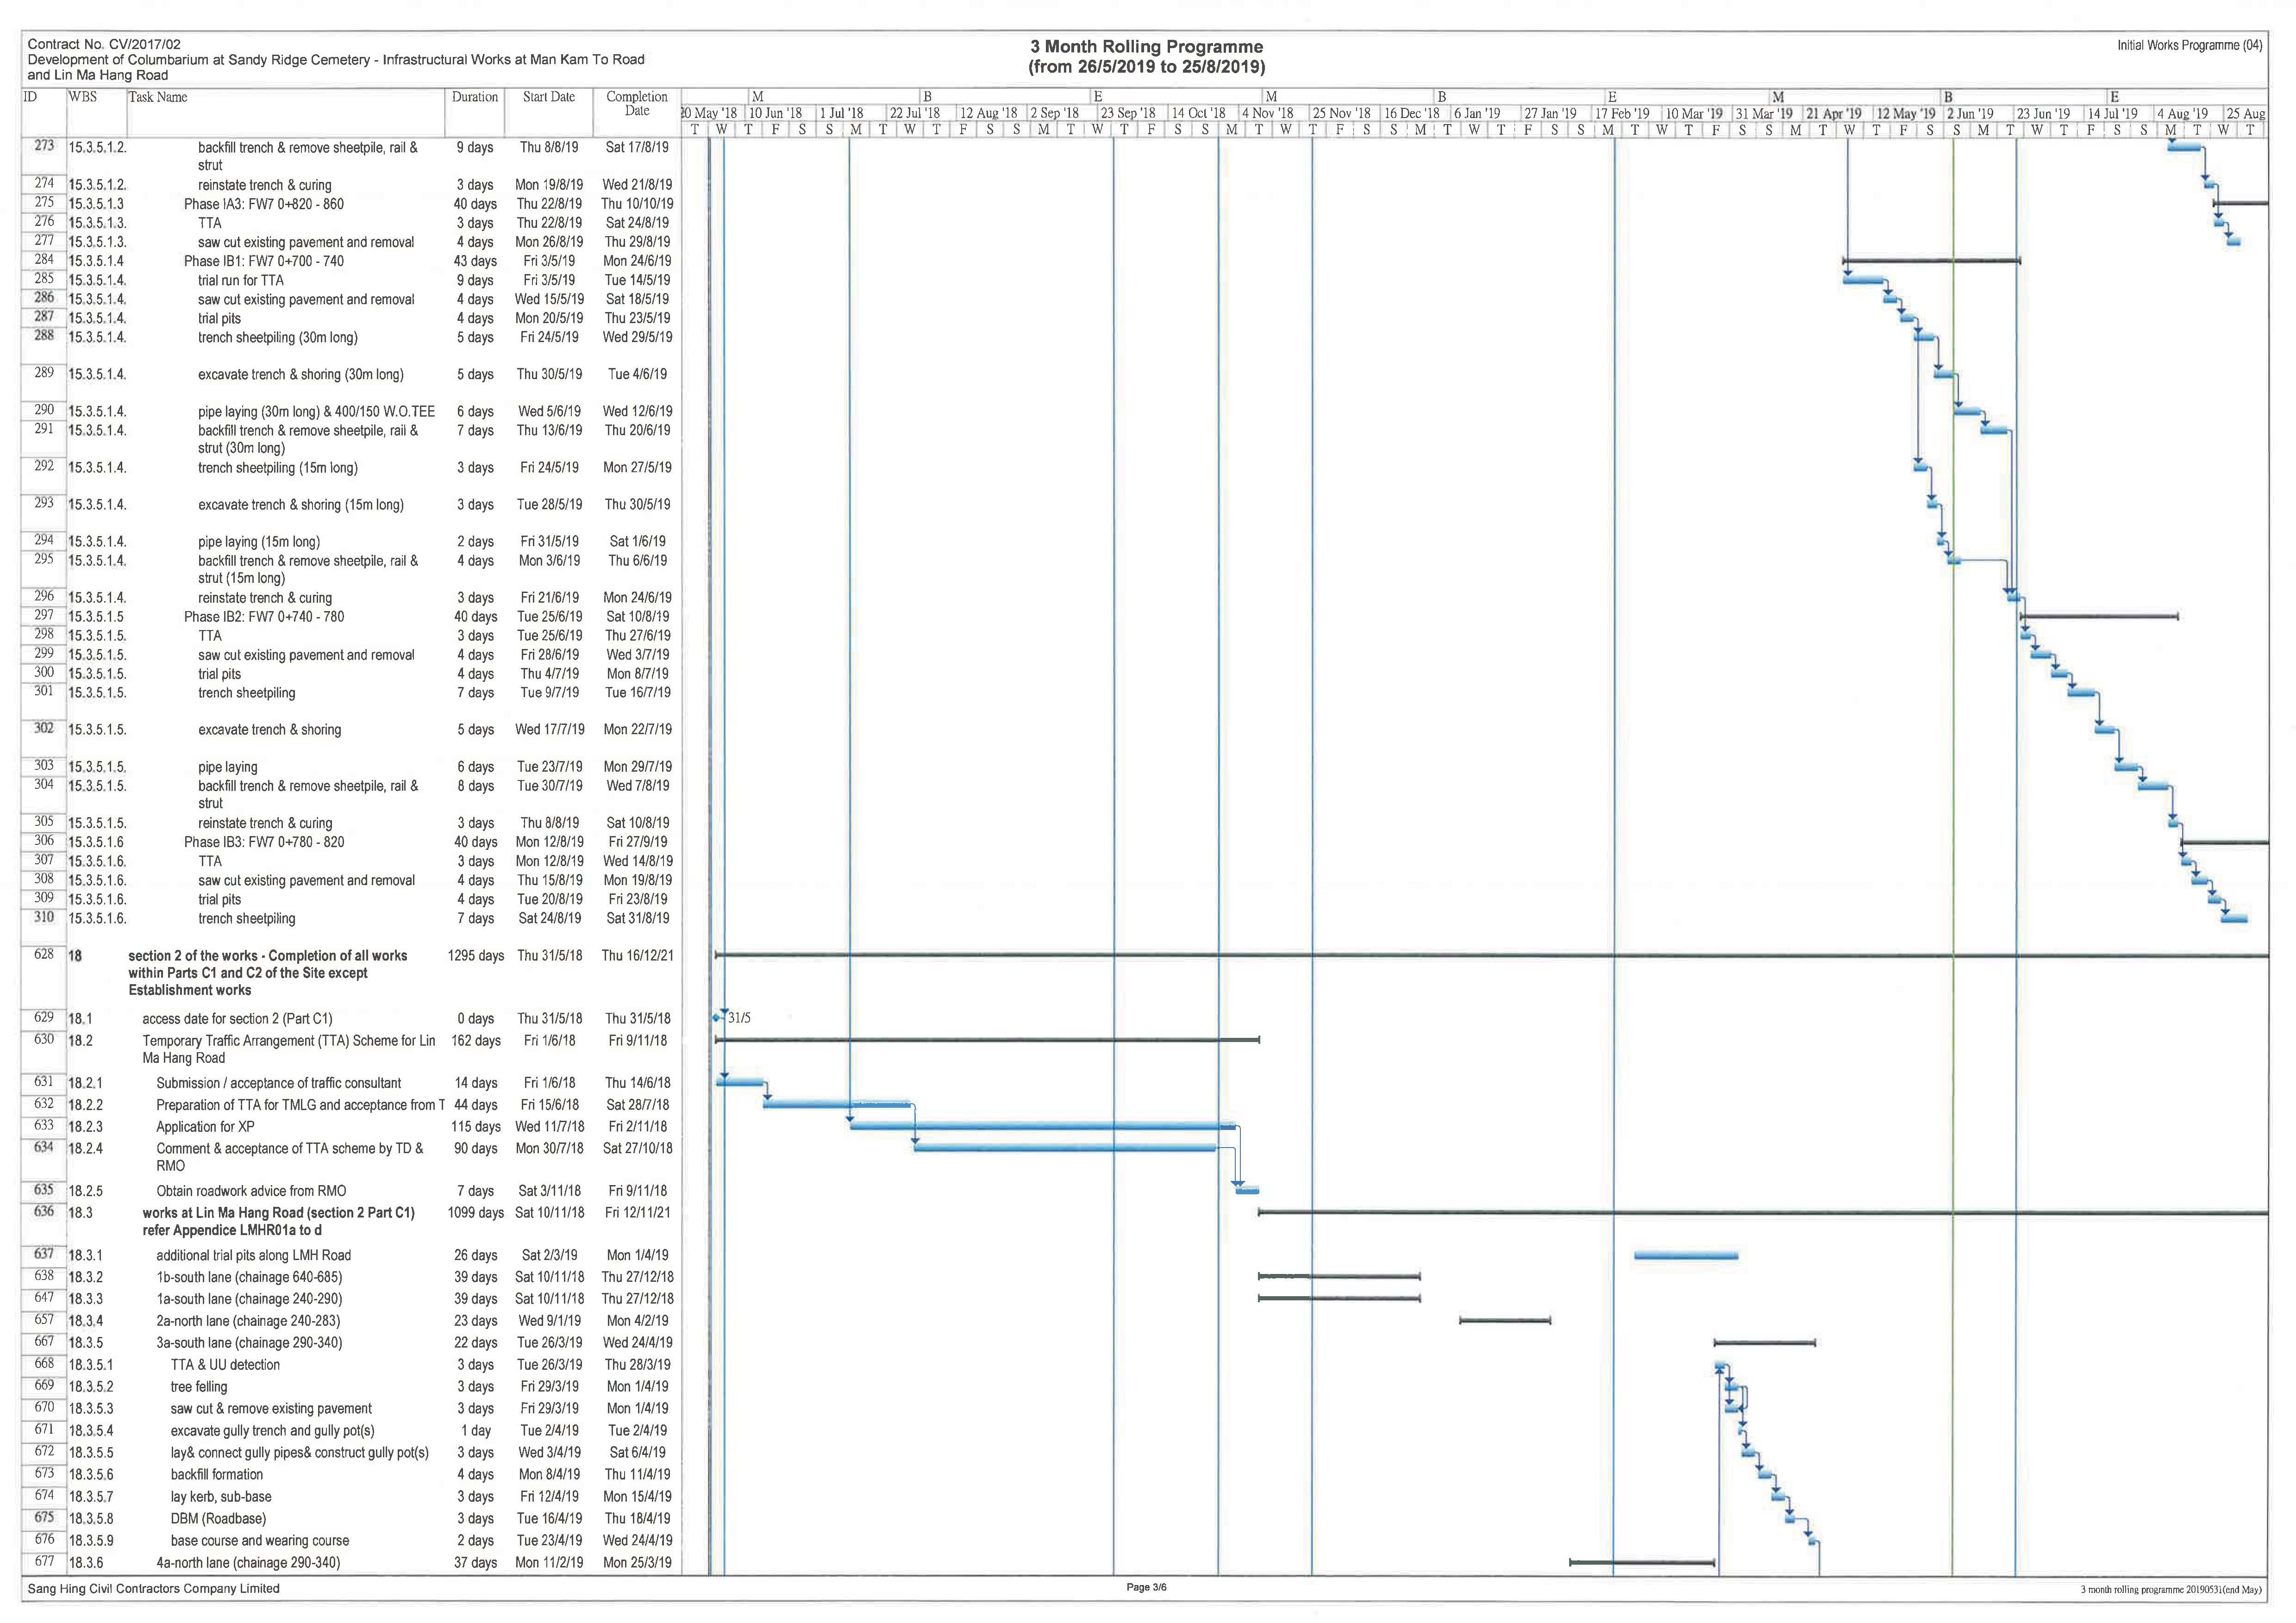2296x1623 pixels.
Task: Select the 'additional trial pits along LMH Road' Gantt bar
Action: click(x=1685, y=1255)
